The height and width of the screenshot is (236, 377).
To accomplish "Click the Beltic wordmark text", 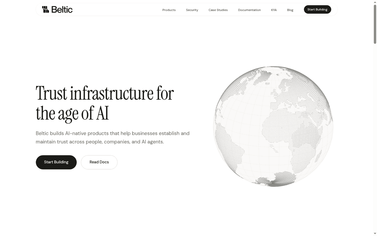I will point(62,10).
